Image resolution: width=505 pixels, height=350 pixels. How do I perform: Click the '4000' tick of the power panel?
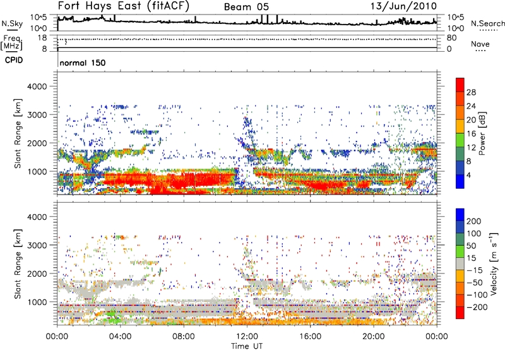(x=37, y=87)
